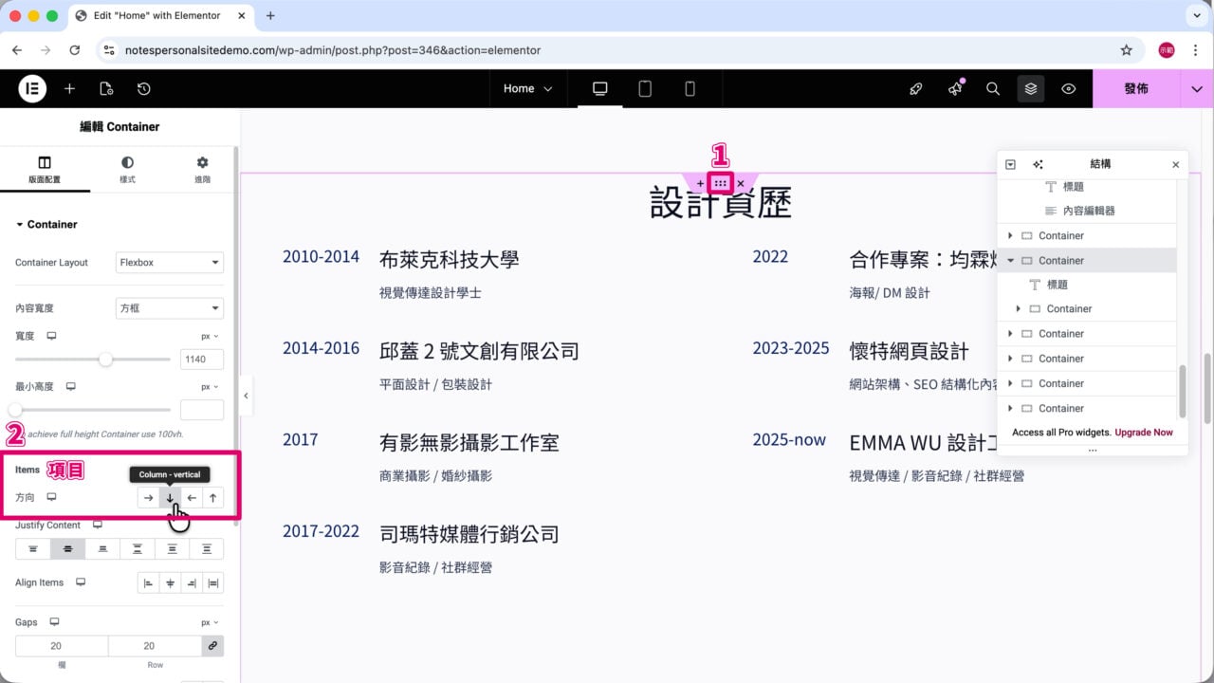Open the Finder search magnifier icon
Image resolution: width=1214 pixels, height=683 pixels.
993,88
